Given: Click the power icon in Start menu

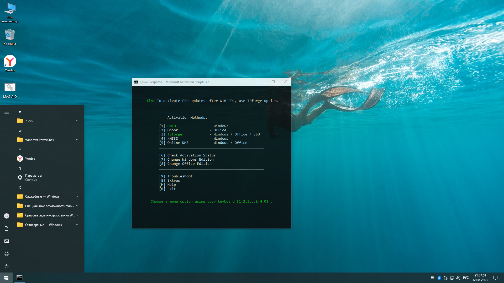Looking at the screenshot, I should coord(7,266).
